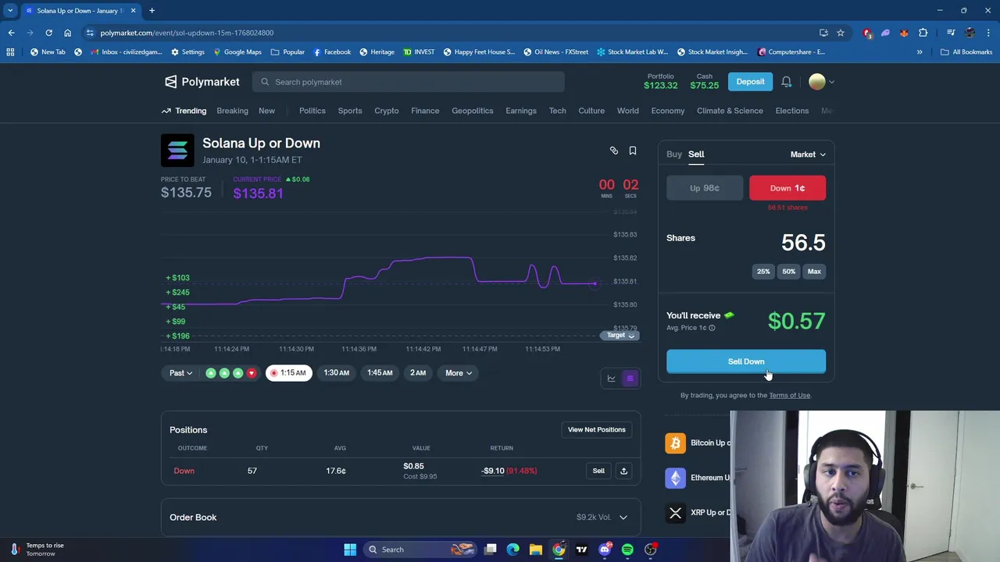Select the 1:30 AM time slot
The height and width of the screenshot is (562, 1000).
pyautogui.click(x=337, y=373)
